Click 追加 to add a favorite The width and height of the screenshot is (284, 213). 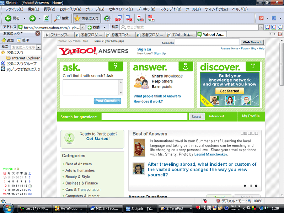point(7,41)
